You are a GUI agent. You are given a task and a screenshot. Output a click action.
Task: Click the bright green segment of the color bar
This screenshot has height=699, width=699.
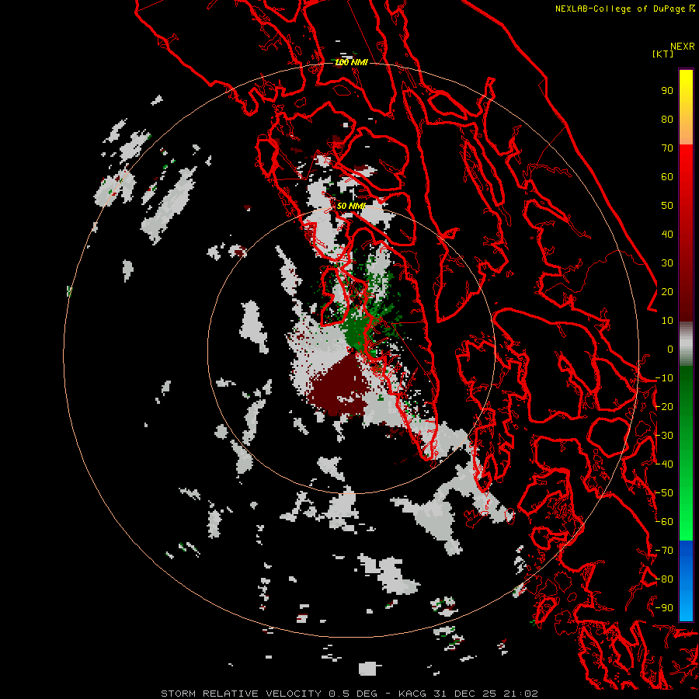686,454
